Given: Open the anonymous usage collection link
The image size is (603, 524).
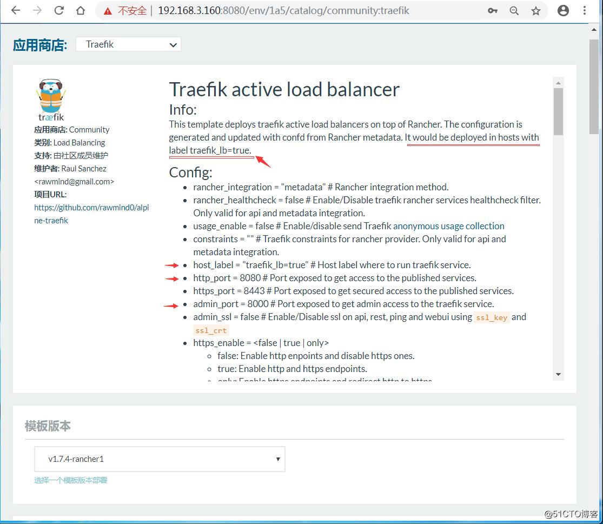Looking at the screenshot, I should (448, 226).
